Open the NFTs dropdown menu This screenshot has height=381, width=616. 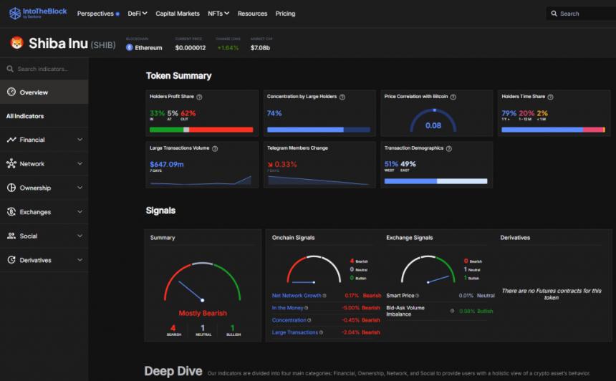click(218, 14)
